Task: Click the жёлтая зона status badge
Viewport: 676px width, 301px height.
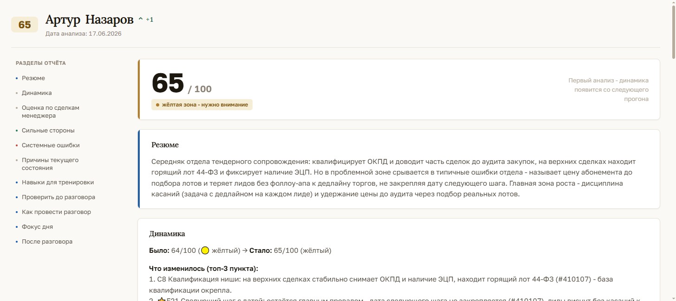Action: pyautogui.click(x=202, y=105)
